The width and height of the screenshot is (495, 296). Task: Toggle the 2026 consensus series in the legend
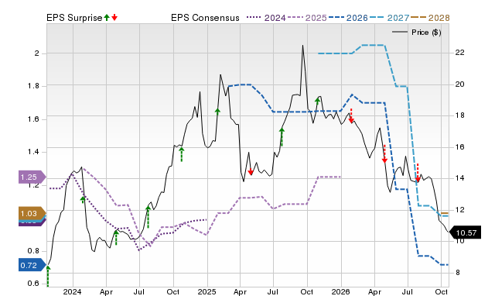pos(348,18)
